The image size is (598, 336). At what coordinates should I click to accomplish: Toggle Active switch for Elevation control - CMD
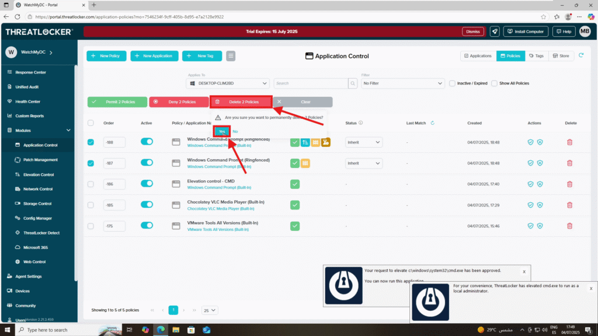pyautogui.click(x=147, y=184)
